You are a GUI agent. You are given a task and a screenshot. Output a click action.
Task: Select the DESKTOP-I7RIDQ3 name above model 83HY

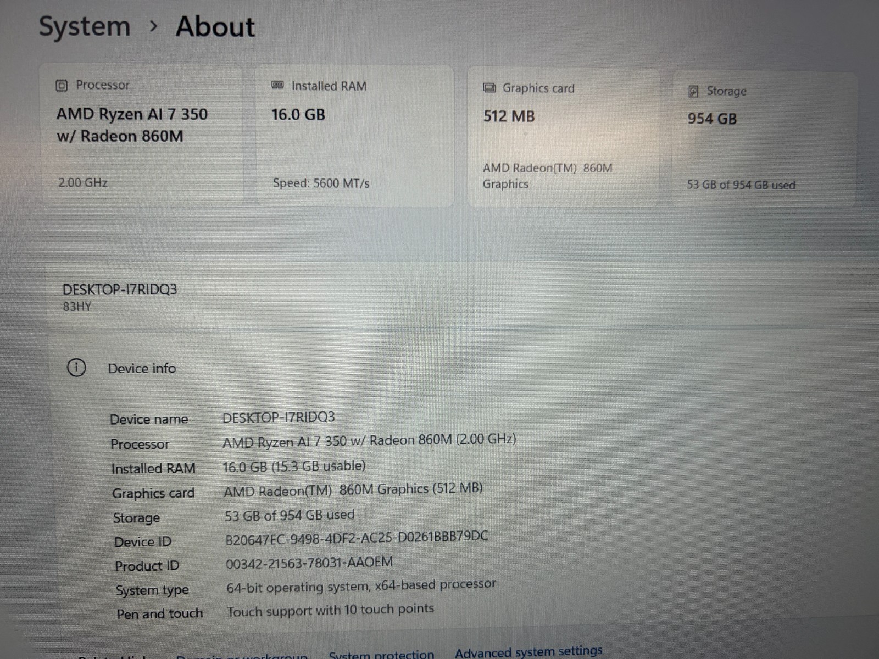[120, 289]
